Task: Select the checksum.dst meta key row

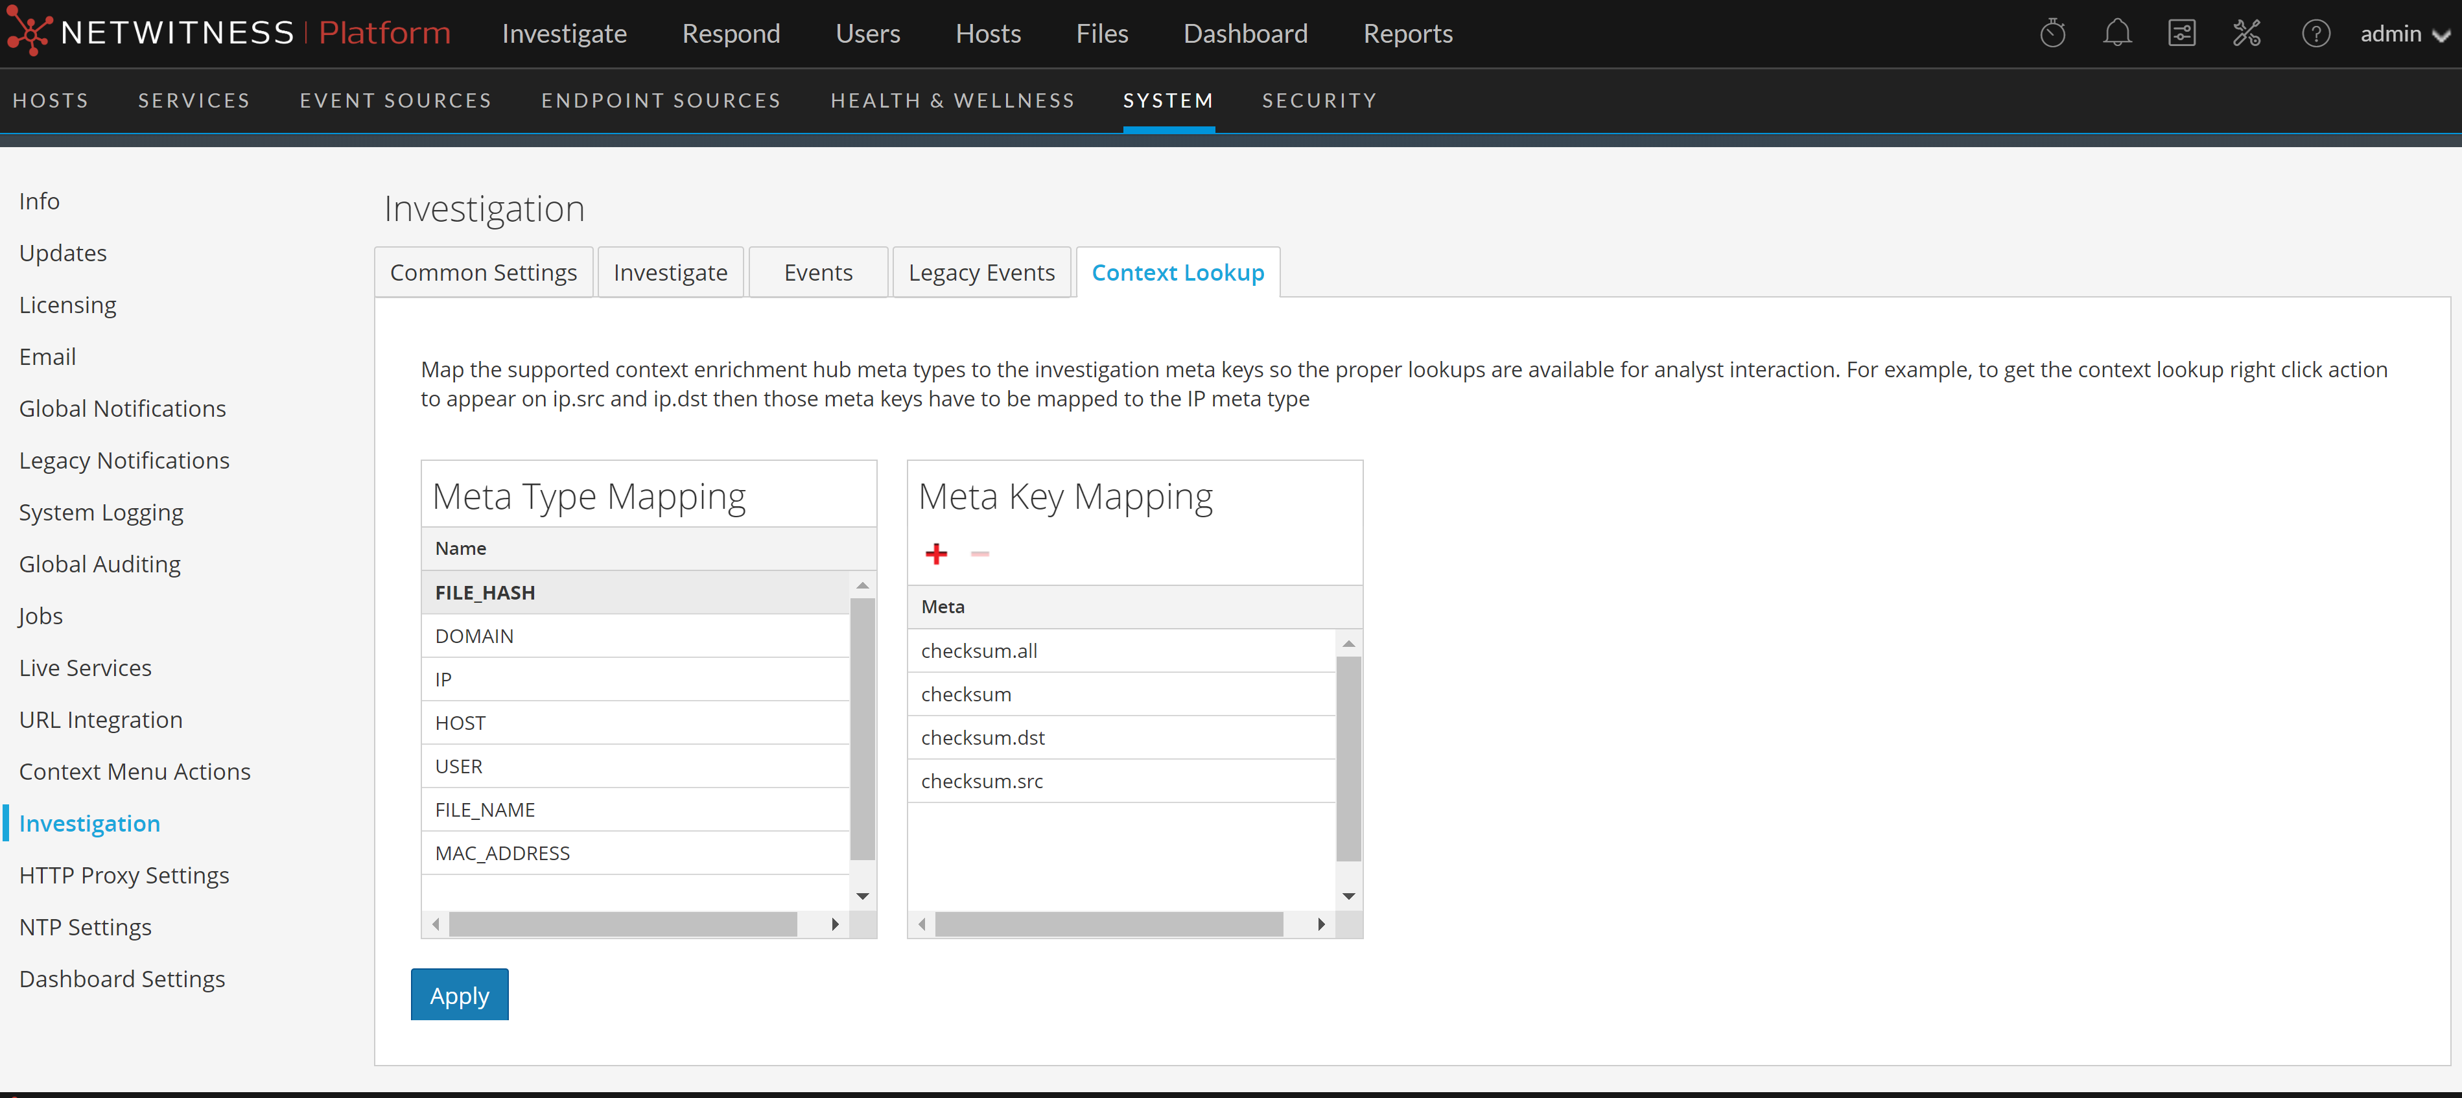Action: pyautogui.click(x=983, y=738)
